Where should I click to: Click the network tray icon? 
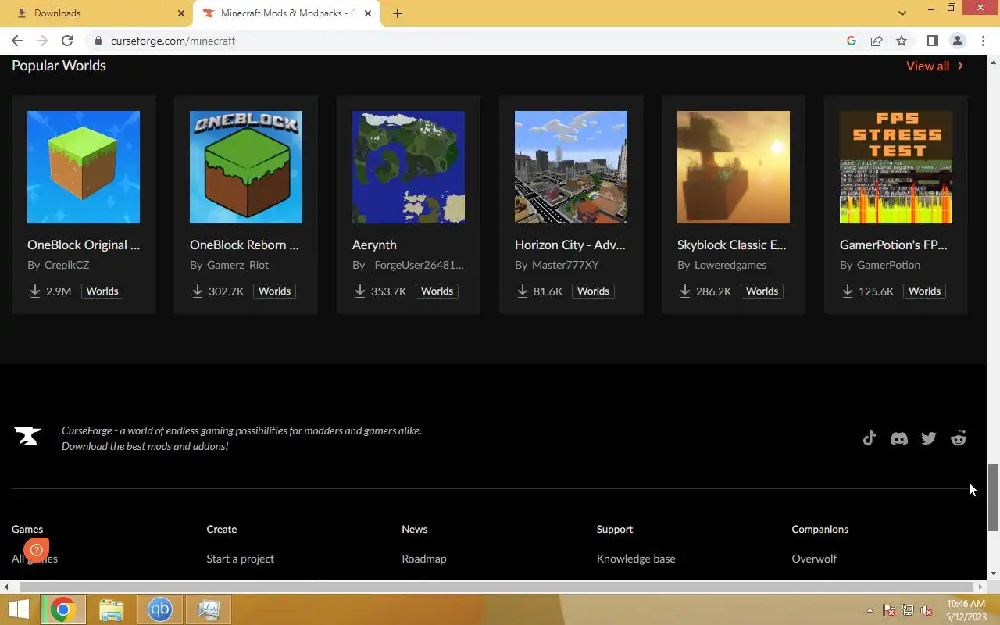pyautogui.click(x=908, y=610)
